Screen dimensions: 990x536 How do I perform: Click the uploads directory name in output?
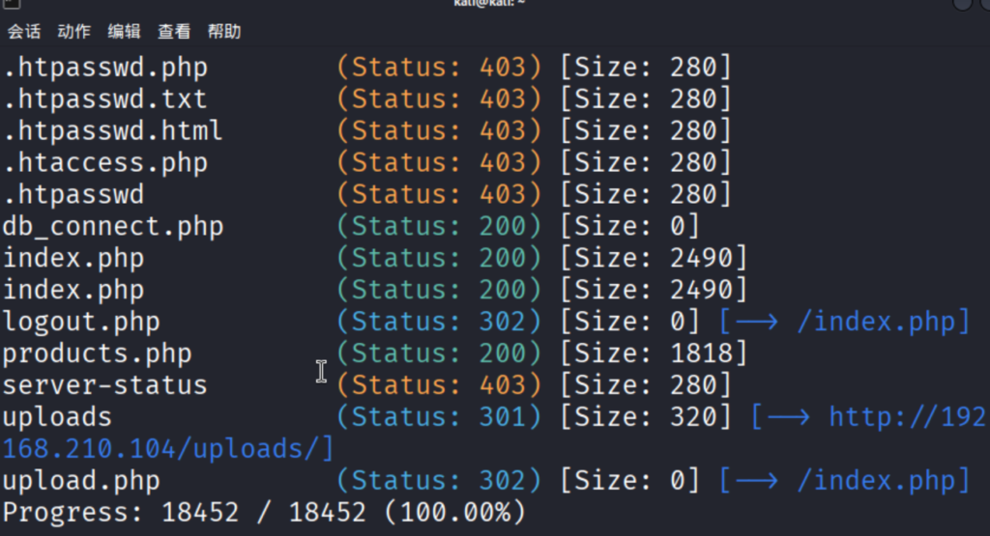57,417
